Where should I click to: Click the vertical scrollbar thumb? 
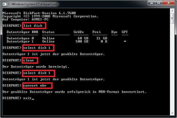point(172,18)
